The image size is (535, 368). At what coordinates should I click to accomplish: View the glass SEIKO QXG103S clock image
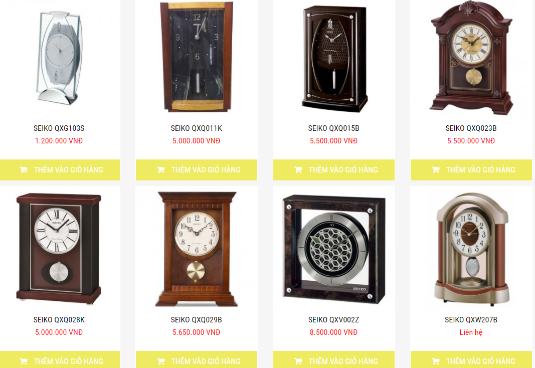[x=59, y=57]
